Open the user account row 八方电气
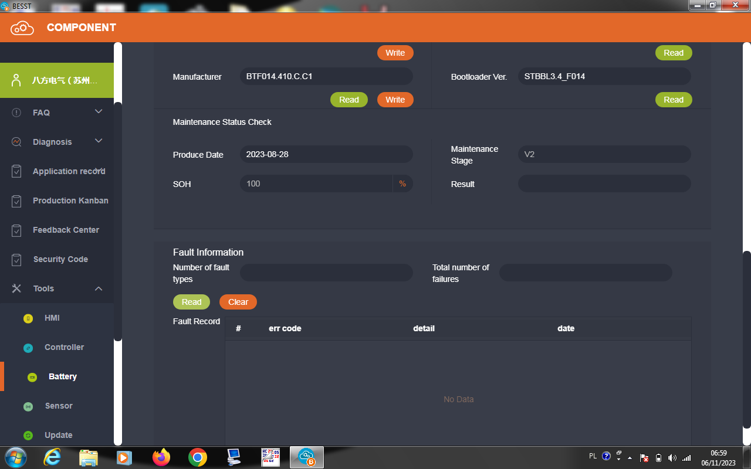Image resolution: width=751 pixels, height=469 pixels. click(57, 80)
